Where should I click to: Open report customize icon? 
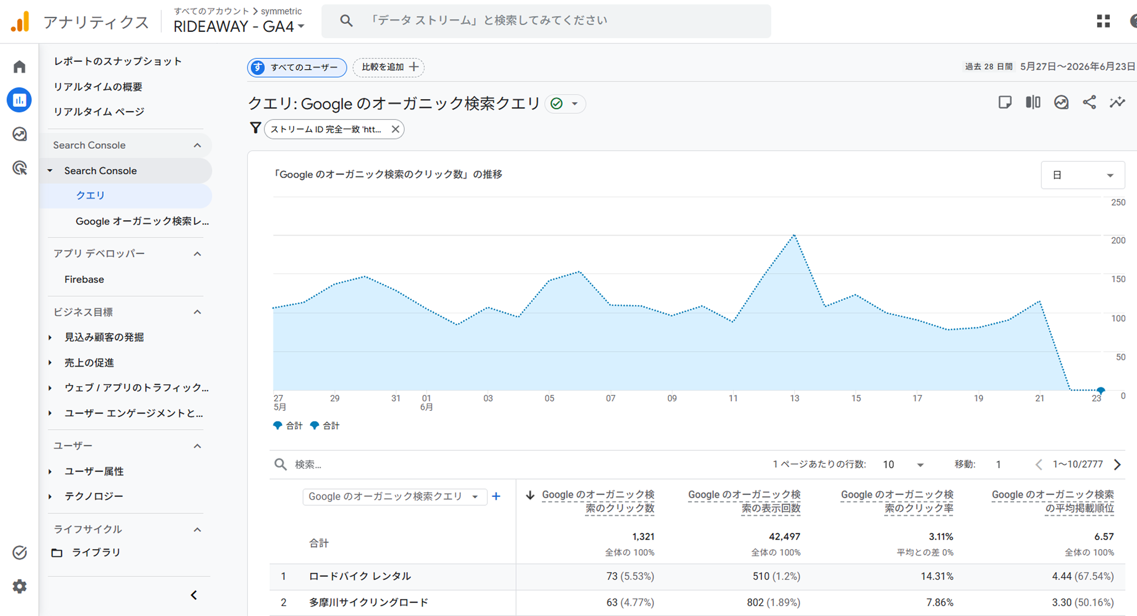pos(1005,102)
